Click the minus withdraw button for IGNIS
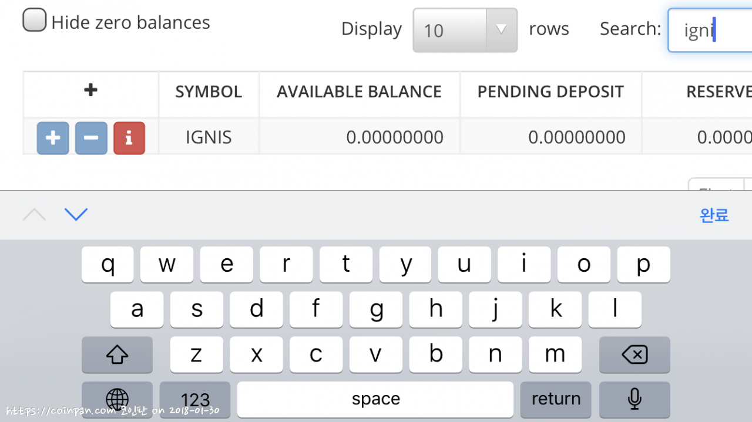Image resolution: width=752 pixels, height=422 pixels. click(91, 138)
